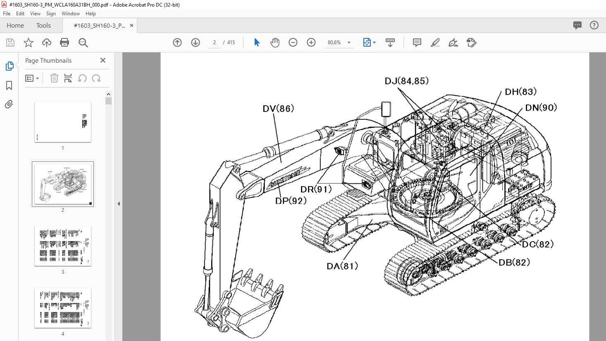The image size is (606, 341).
Task: Add bookmark with the star icon
Action: coord(29,43)
